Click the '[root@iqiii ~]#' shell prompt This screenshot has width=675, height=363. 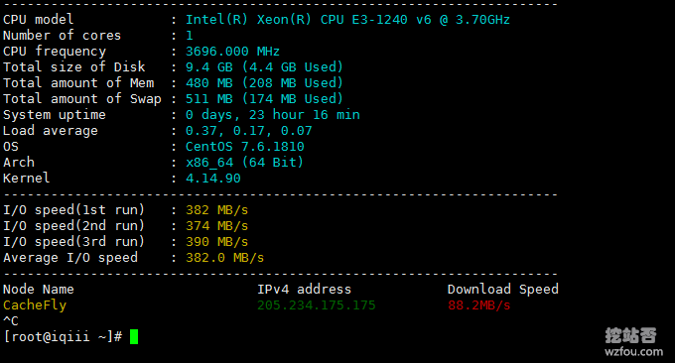tap(63, 337)
